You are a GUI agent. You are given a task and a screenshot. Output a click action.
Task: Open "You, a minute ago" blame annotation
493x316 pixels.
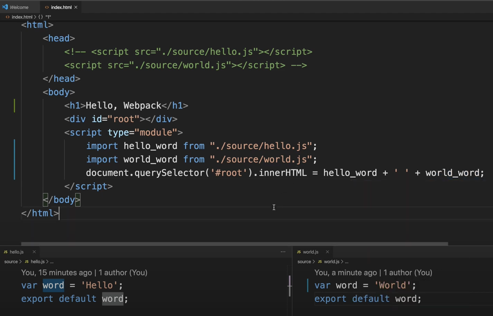[x=373, y=273]
